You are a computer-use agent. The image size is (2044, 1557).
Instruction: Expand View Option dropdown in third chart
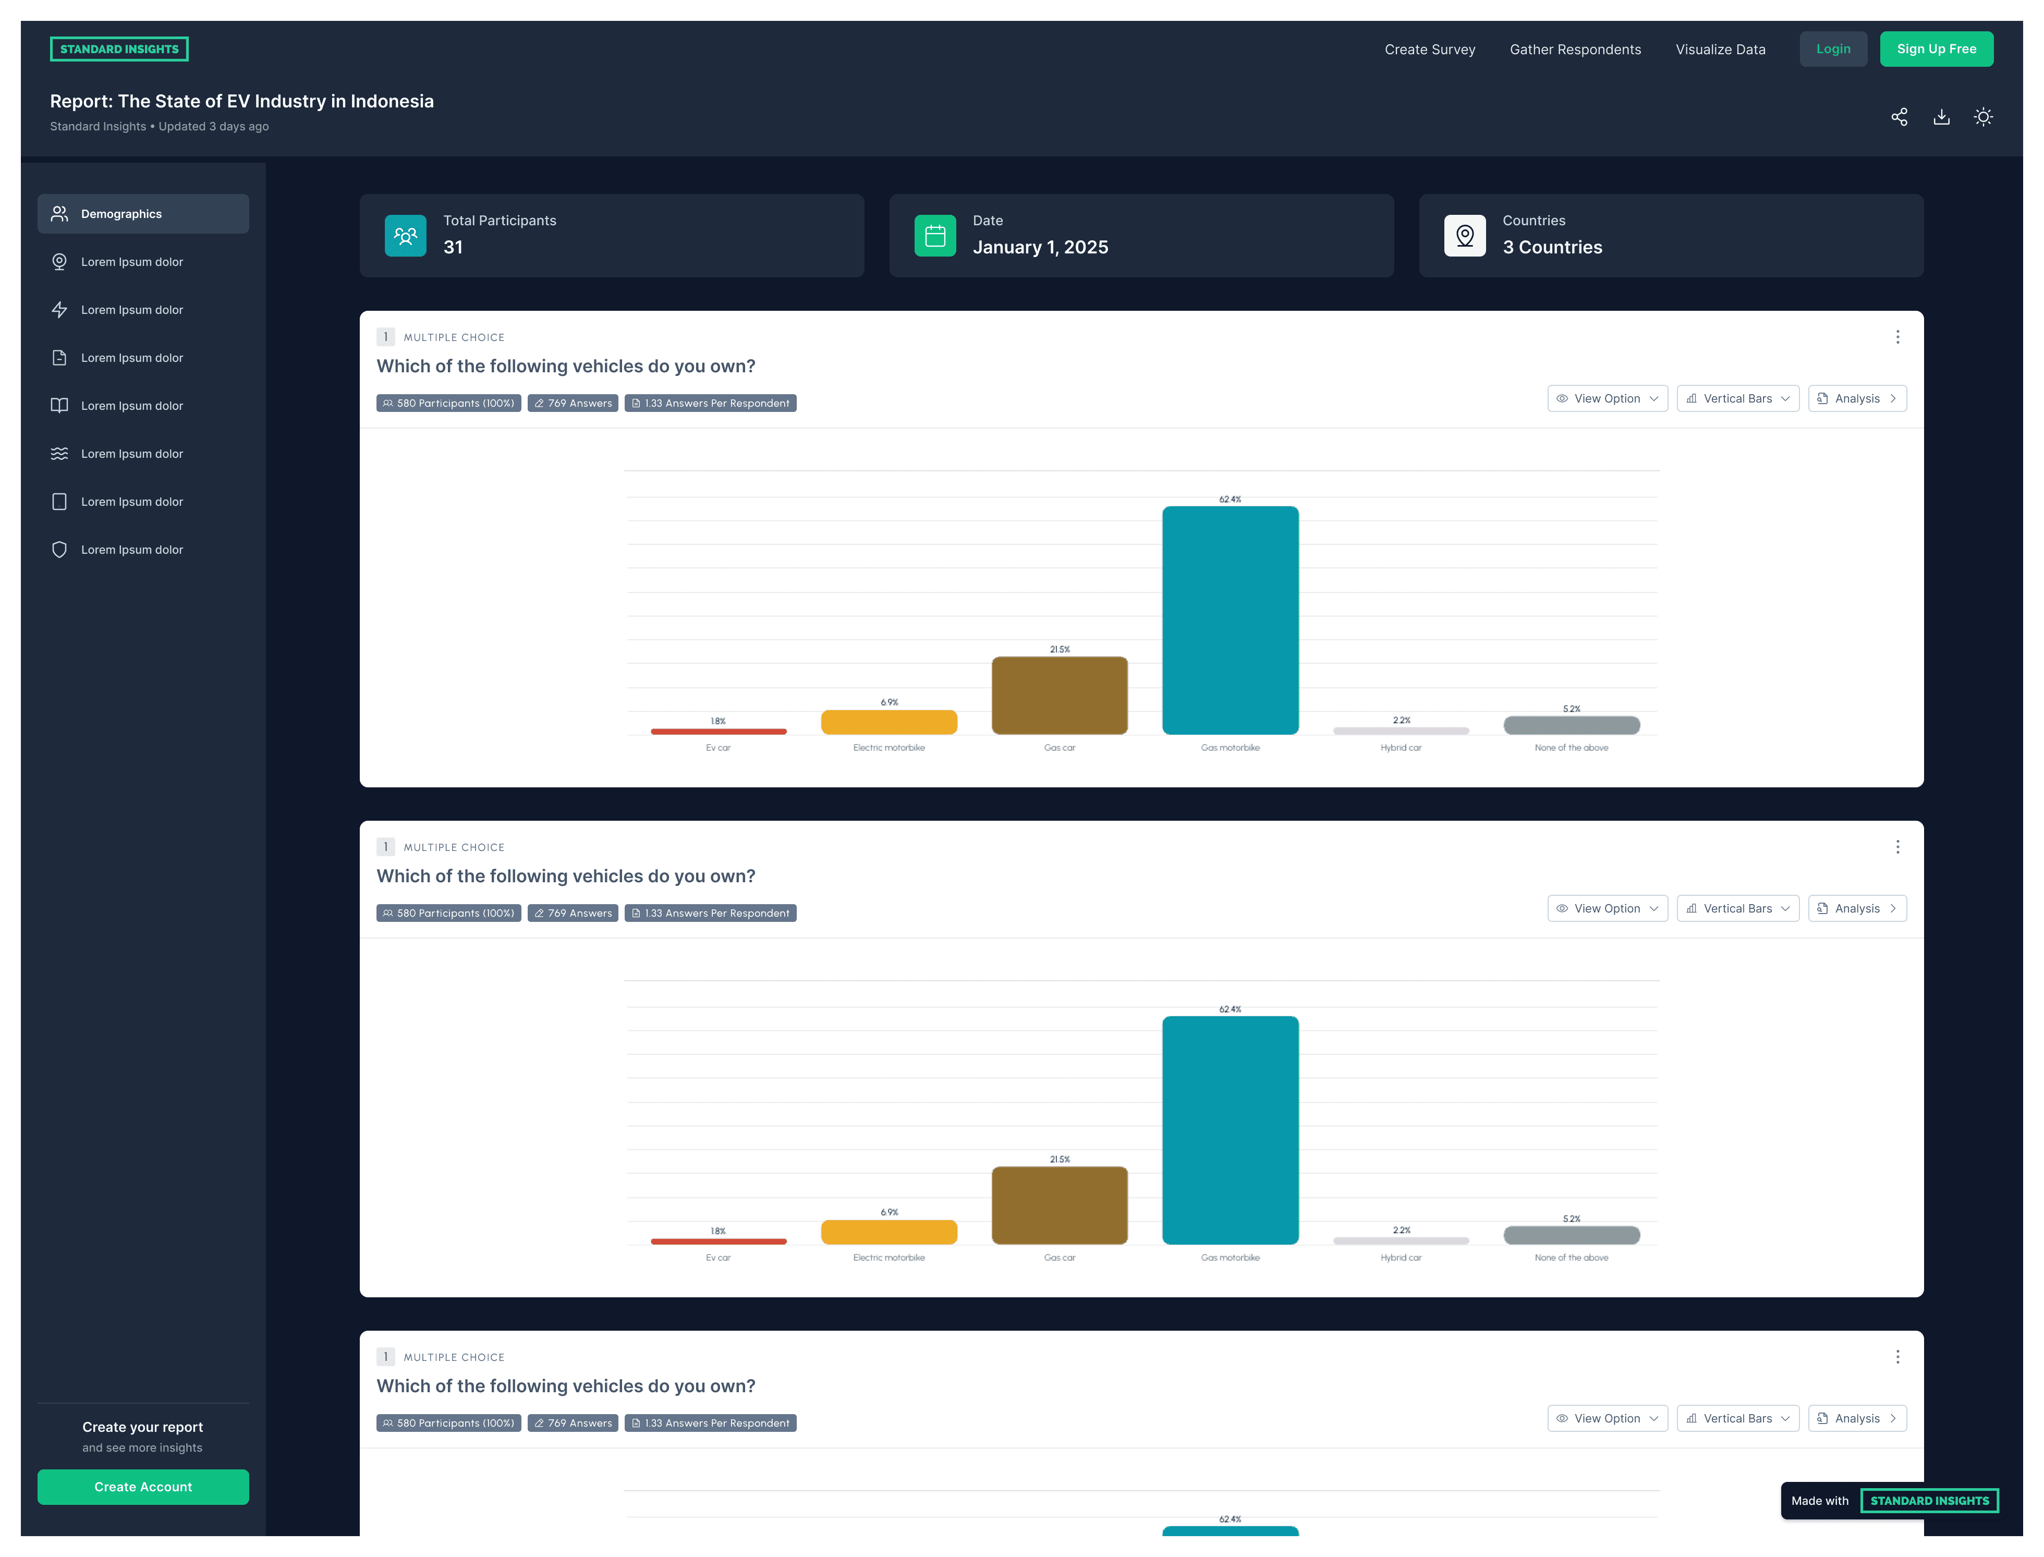click(1607, 1418)
